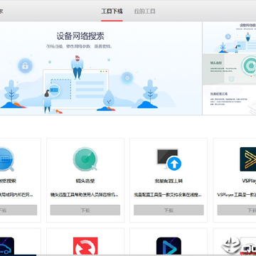Viewport: 256px width, 256px height.
Task: Click the blue car outline tool icon
Action: pyautogui.click(x=7, y=246)
